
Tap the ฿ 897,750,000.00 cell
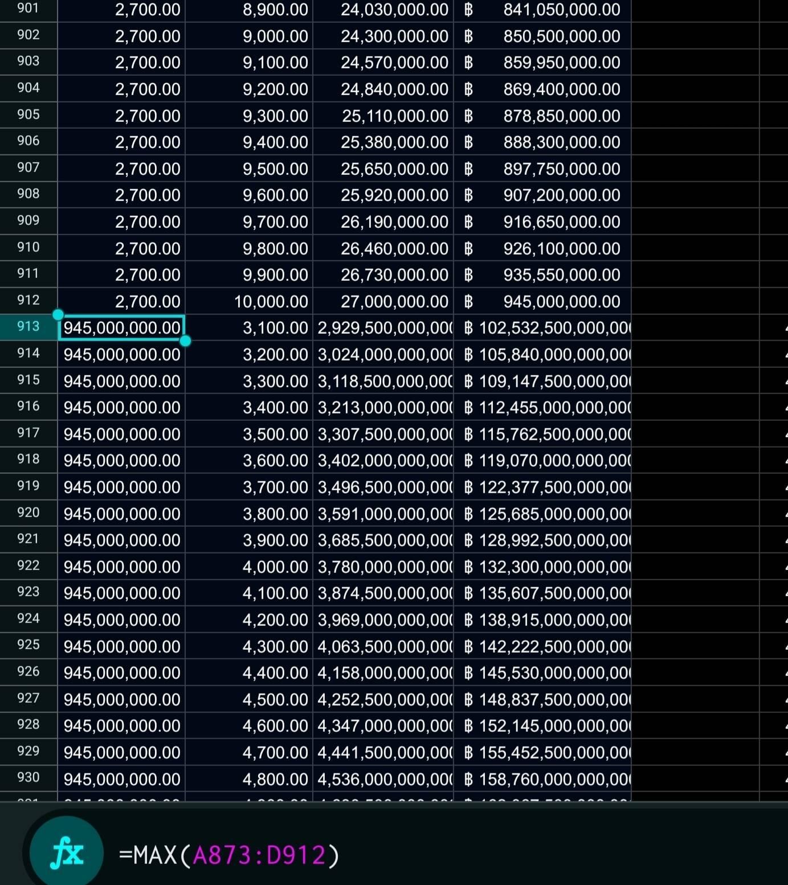coord(542,168)
